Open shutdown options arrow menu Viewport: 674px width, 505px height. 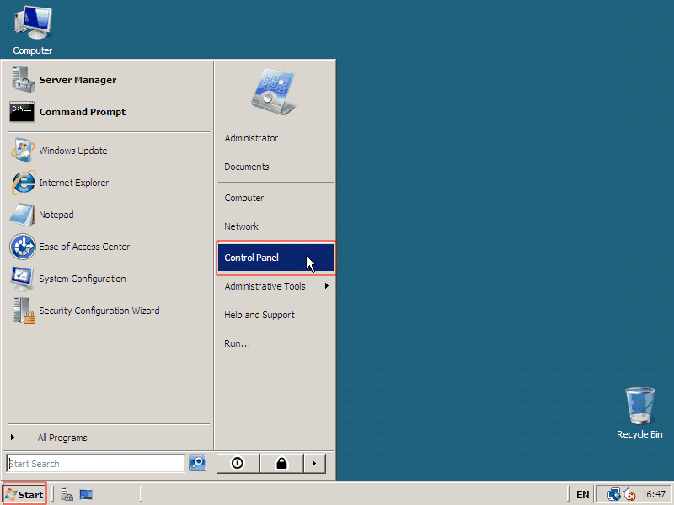click(x=314, y=463)
